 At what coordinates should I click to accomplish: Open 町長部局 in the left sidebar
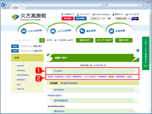(x=20, y=66)
